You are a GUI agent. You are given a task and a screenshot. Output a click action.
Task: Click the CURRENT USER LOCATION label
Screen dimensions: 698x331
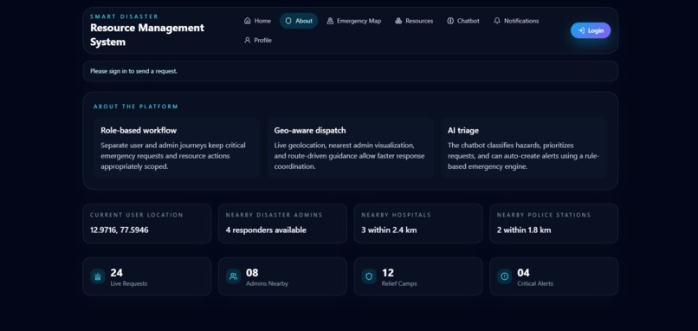tap(137, 215)
